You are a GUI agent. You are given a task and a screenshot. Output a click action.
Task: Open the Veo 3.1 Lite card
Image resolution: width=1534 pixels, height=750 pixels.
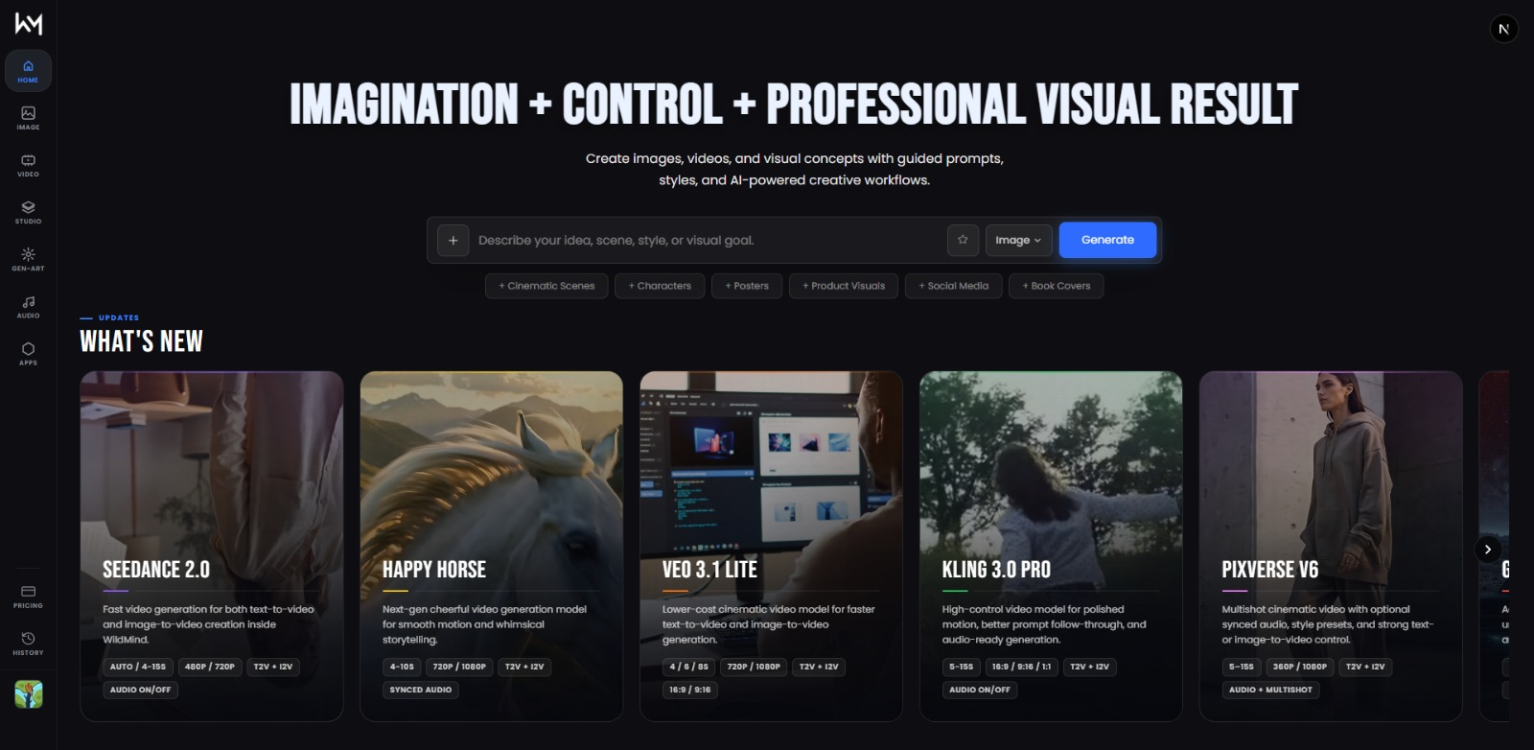pos(771,546)
